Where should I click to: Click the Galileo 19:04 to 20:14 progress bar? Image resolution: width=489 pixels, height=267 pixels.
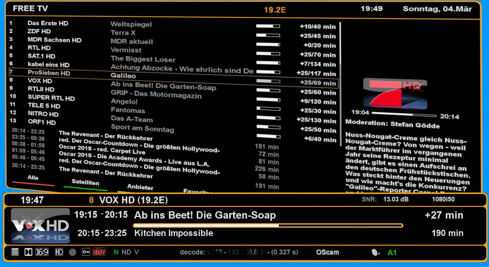404,114
